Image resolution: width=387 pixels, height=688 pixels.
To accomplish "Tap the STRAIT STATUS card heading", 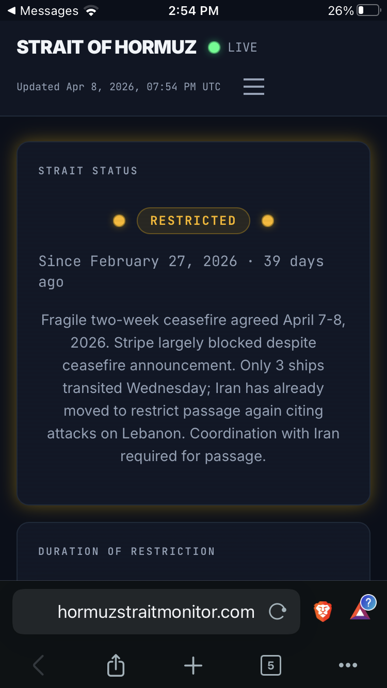I will point(88,171).
